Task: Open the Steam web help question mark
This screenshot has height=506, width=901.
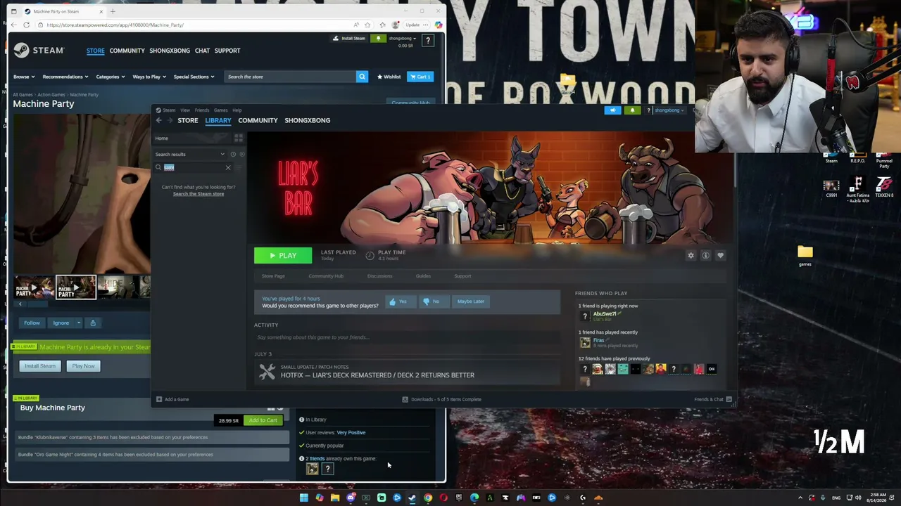Action: [x=427, y=41]
